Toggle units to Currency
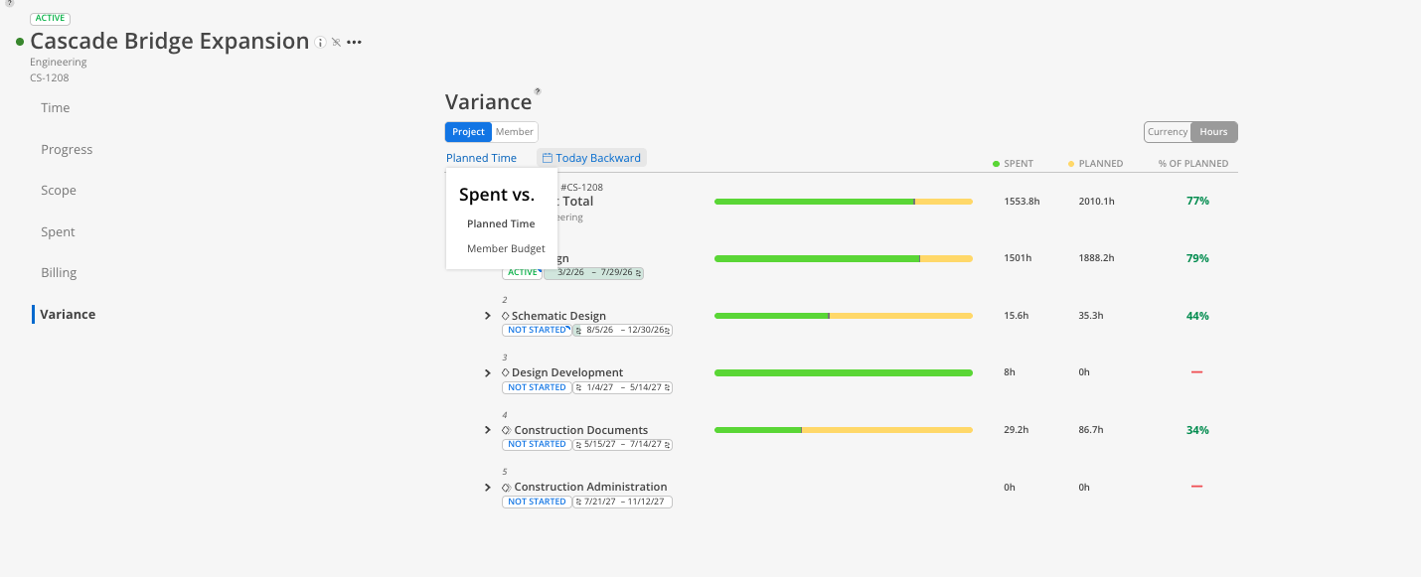The height and width of the screenshot is (577, 1421). tap(1168, 131)
